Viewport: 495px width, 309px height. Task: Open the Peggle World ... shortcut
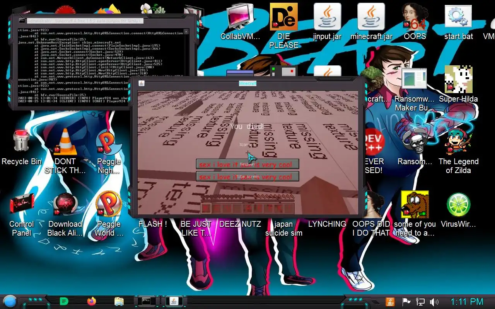109,214
